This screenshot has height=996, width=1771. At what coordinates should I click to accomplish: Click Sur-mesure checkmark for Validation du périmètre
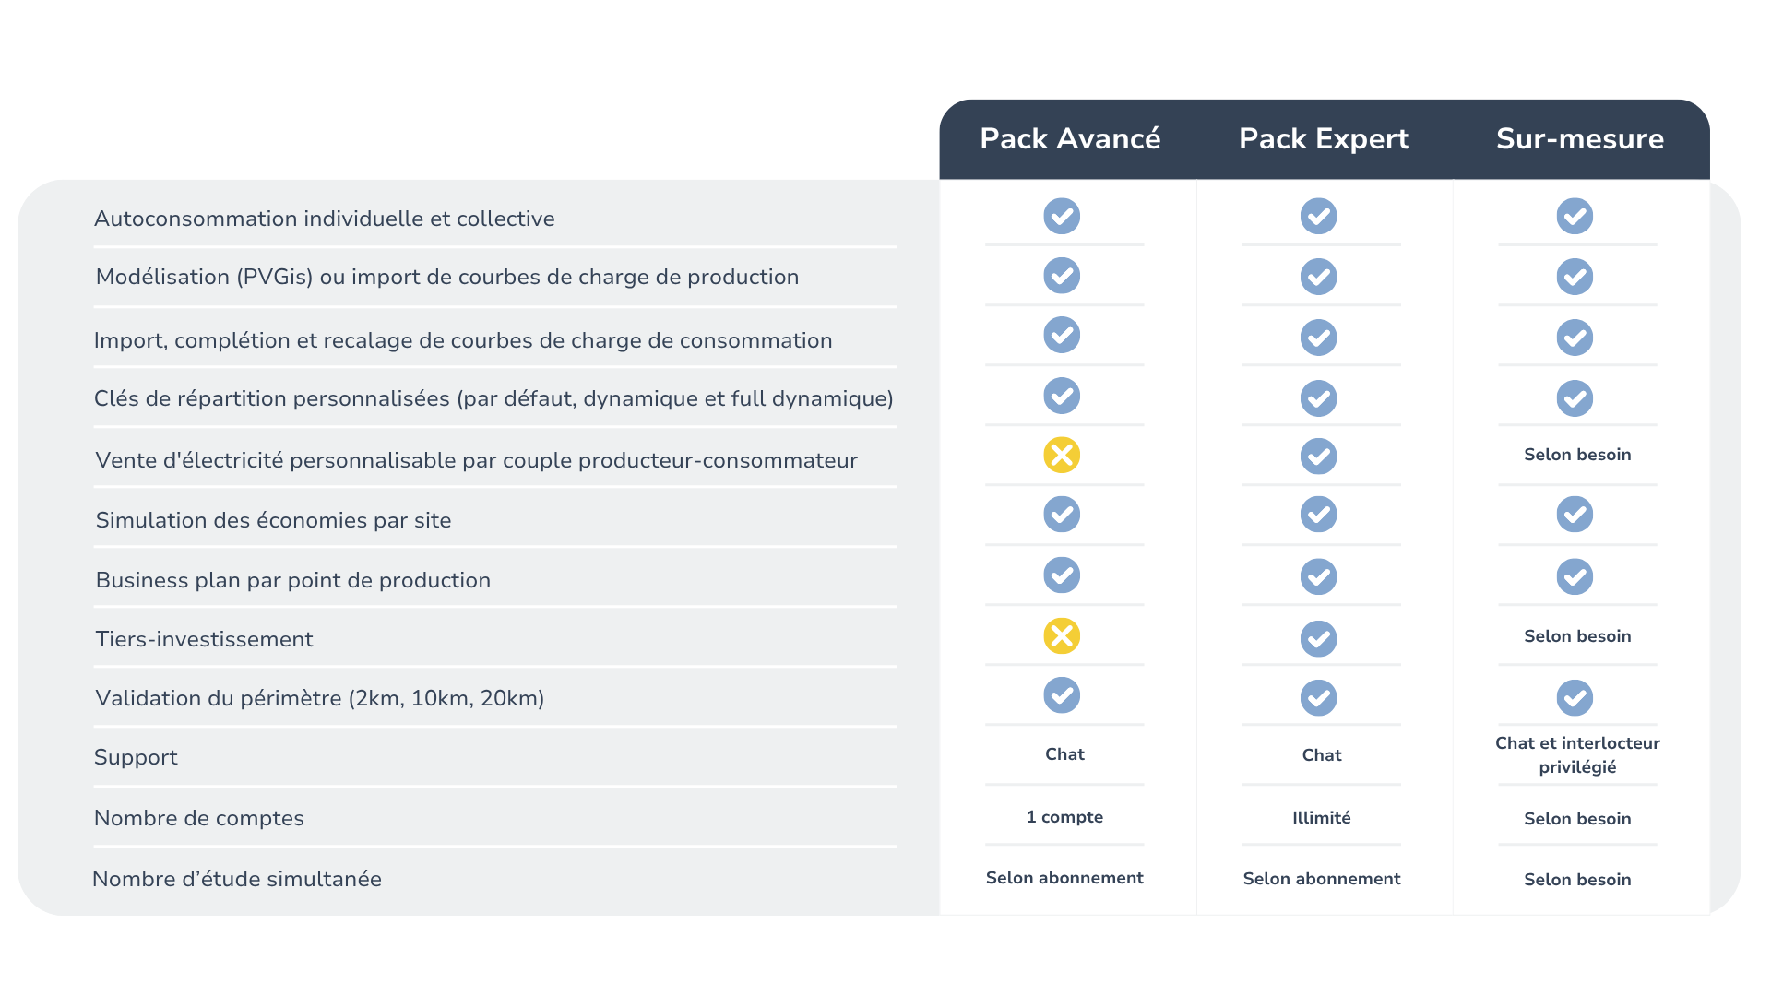tap(1575, 698)
